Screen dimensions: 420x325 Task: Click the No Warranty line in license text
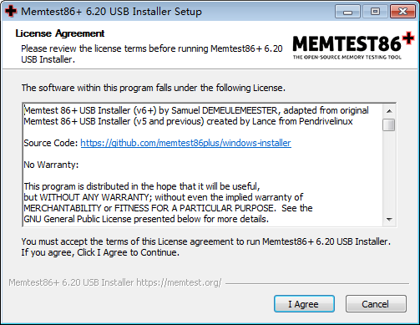51,165
